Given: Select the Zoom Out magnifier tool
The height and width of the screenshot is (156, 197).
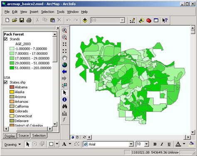Looking at the screenshot, I should pos(64,37).
